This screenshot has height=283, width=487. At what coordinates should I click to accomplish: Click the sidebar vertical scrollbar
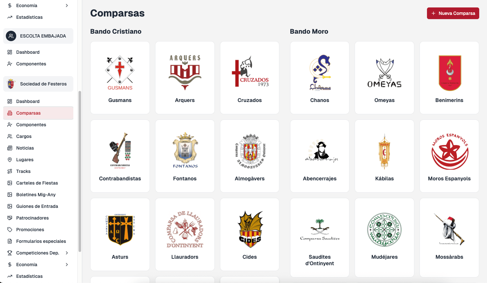click(80, 171)
